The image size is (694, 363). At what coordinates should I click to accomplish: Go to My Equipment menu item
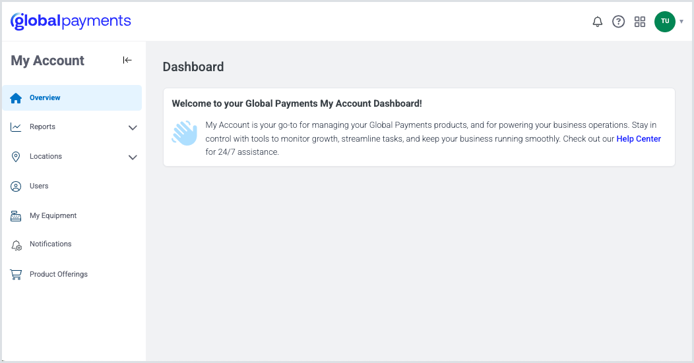point(53,216)
